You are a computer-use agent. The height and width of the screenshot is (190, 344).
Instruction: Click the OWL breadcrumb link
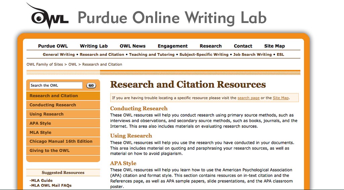(73, 64)
